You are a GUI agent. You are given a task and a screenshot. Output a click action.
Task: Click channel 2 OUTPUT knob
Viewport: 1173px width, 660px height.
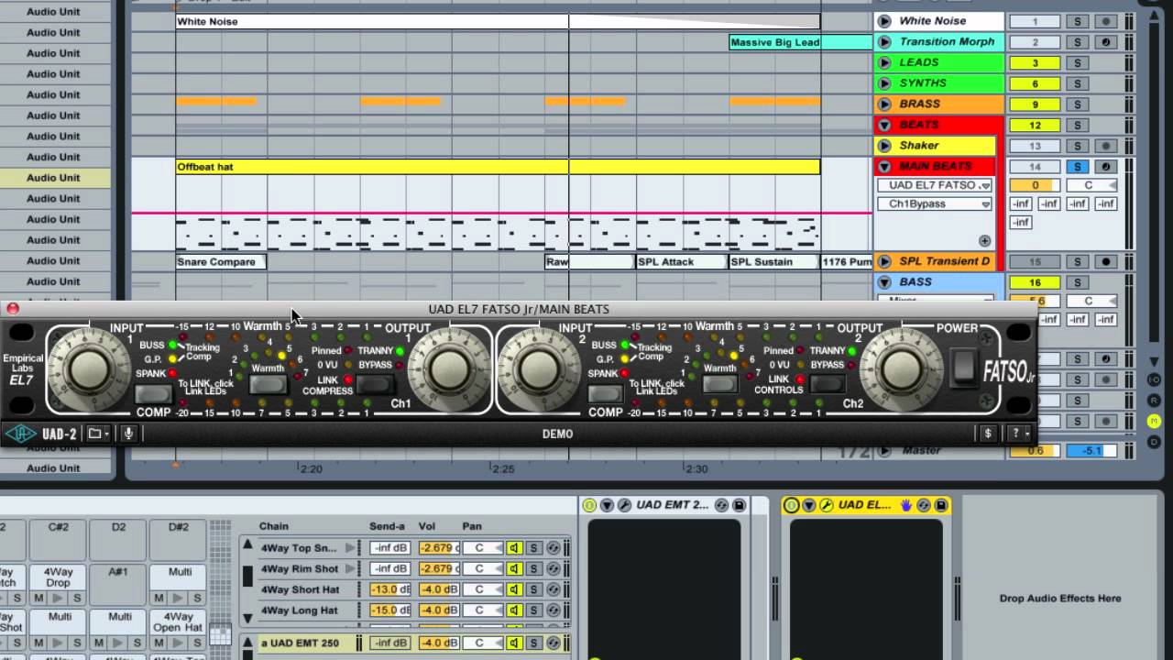coord(899,368)
